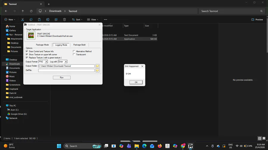Open Google Drive (G:) in navigation pane
268x150 pixels.
click(19, 114)
